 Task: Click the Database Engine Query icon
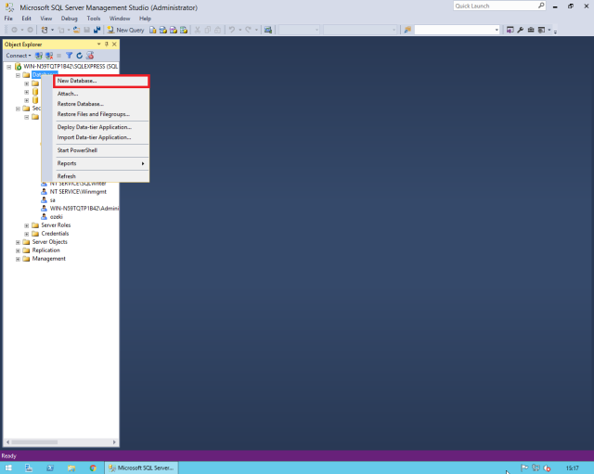[x=152, y=30]
